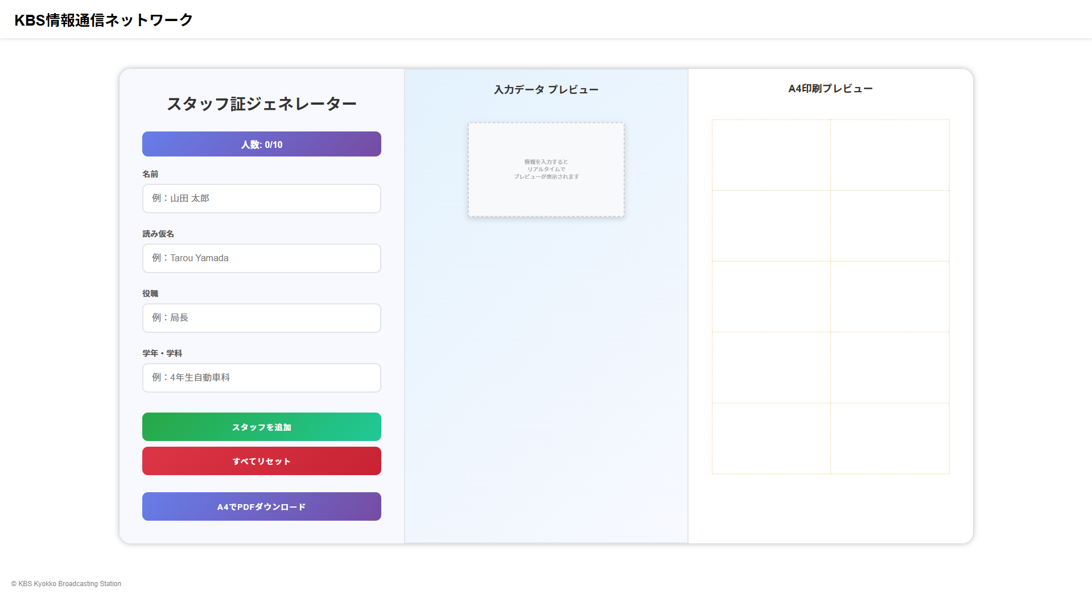This screenshot has width=1092, height=614.
Task: Focus the 読み仮名 reading input field
Action: [261, 258]
